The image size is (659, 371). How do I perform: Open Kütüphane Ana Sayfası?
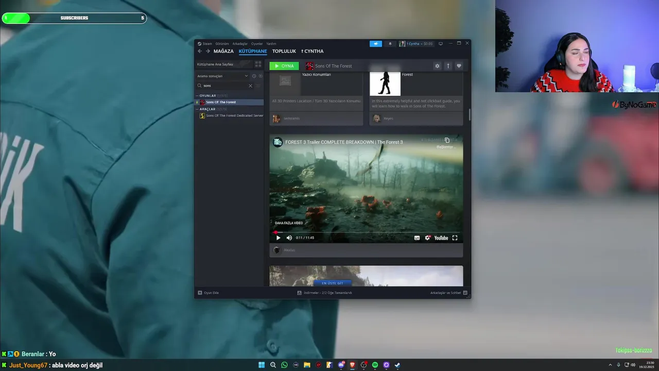pyautogui.click(x=223, y=64)
